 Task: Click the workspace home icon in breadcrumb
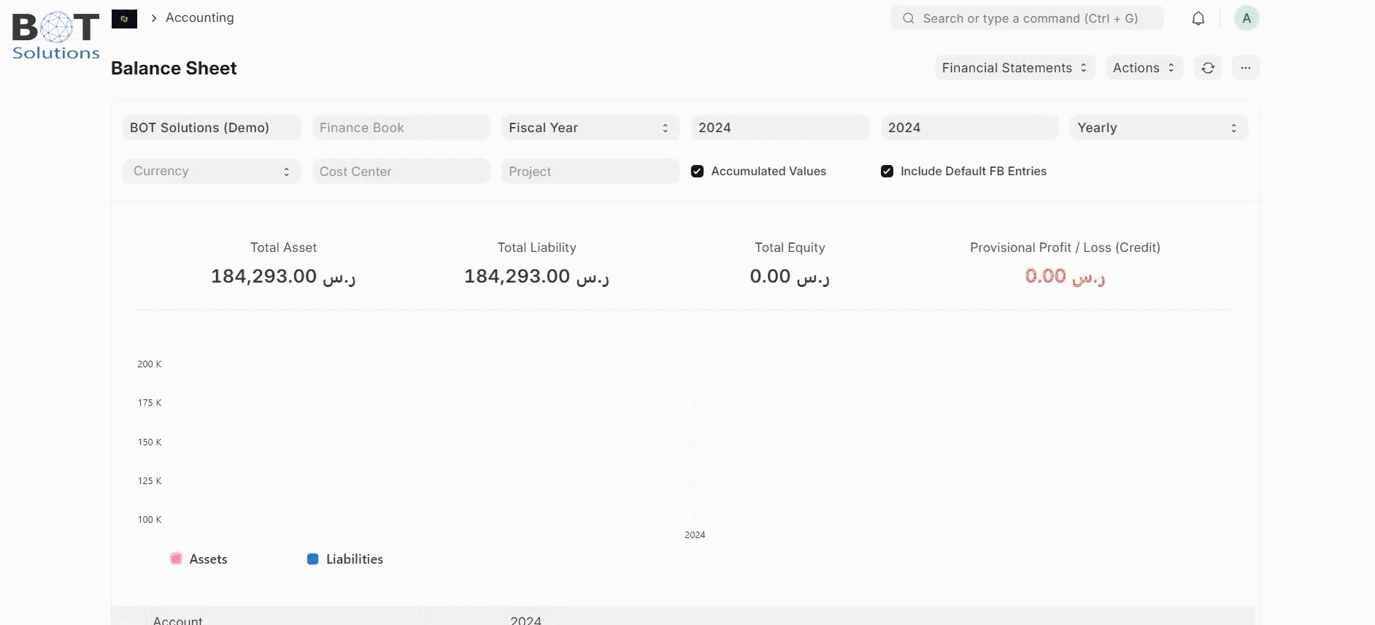point(124,19)
